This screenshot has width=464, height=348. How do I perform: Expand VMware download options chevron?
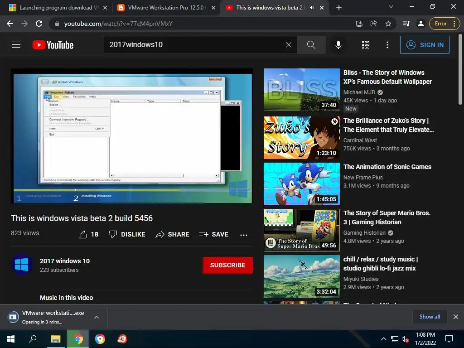[x=97, y=317]
